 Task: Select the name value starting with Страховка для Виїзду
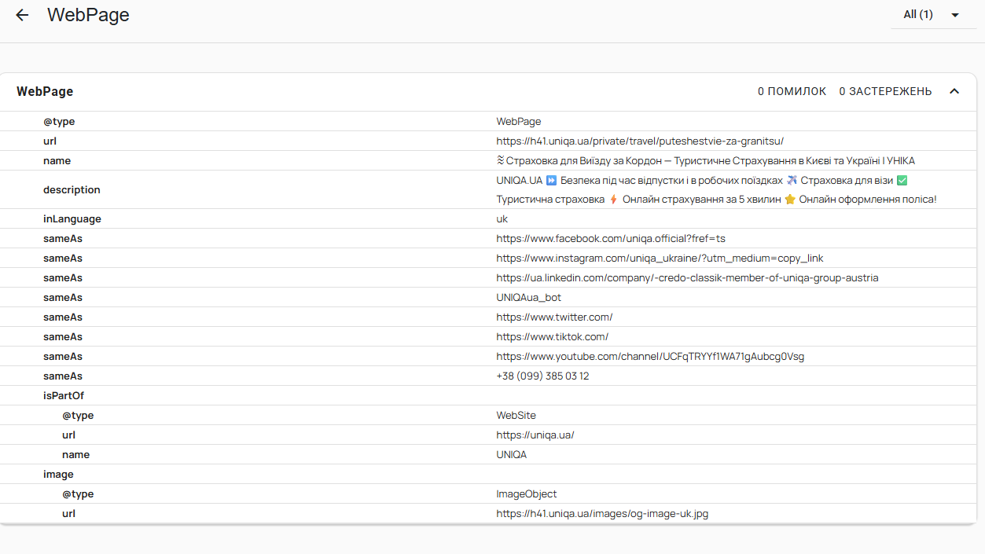[x=705, y=160]
